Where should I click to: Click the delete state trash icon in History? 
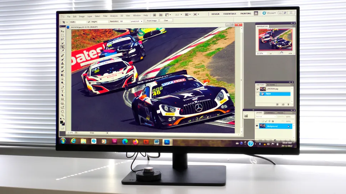(x=288, y=104)
